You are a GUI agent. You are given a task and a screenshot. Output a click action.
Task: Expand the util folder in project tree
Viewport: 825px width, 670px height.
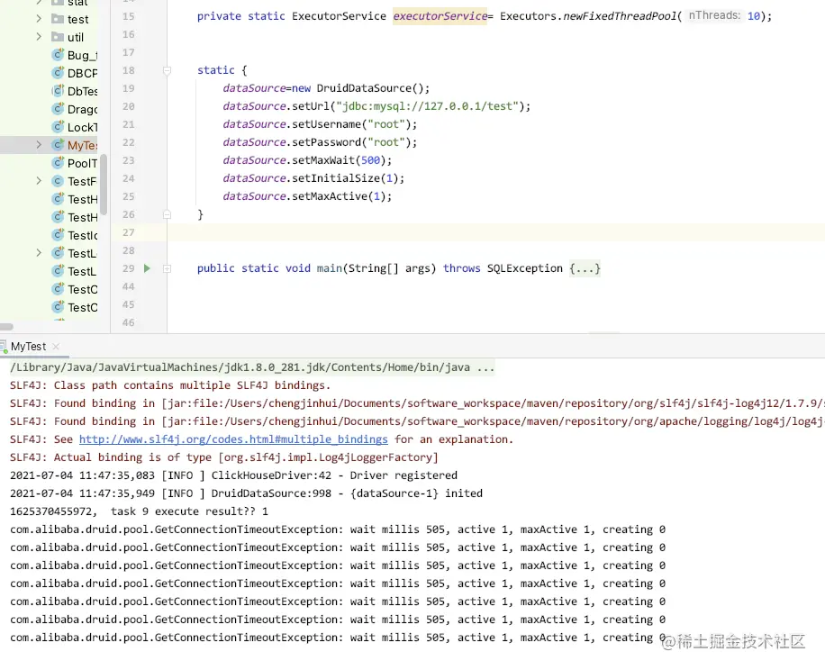pos(39,37)
